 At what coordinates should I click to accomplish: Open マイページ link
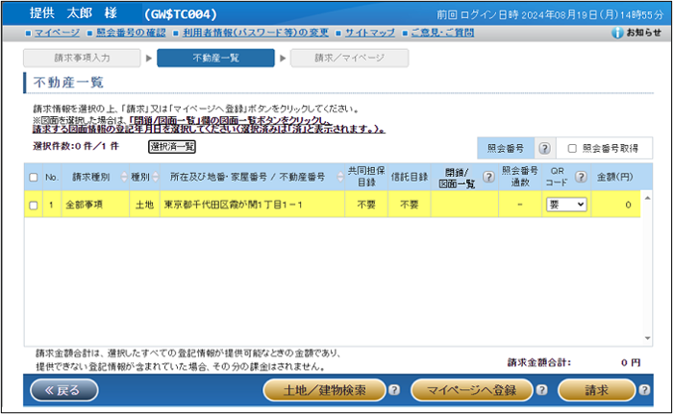tap(57, 33)
